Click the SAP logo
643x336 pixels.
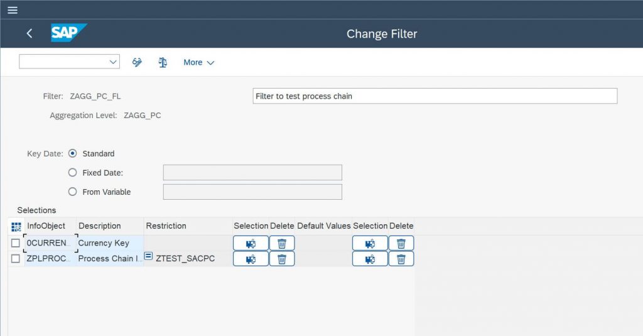click(x=68, y=33)
